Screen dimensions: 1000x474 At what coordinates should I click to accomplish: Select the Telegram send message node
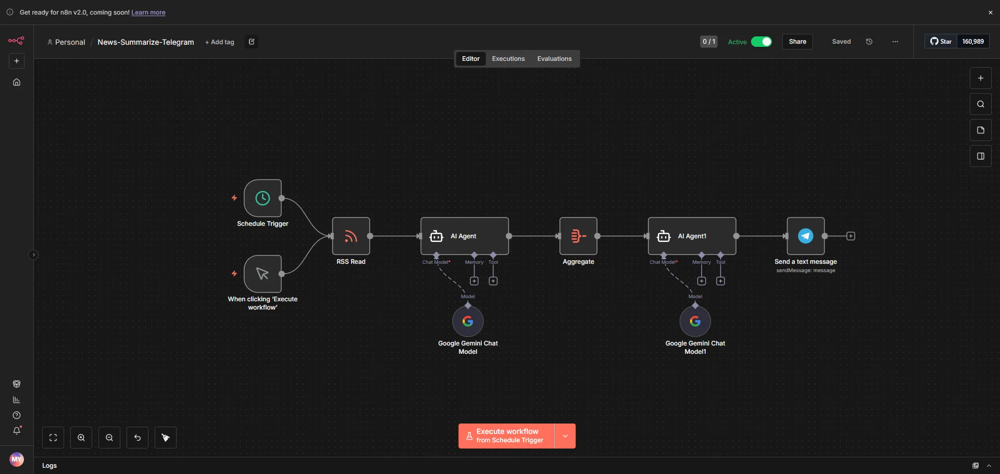click(x=805, y=236)
